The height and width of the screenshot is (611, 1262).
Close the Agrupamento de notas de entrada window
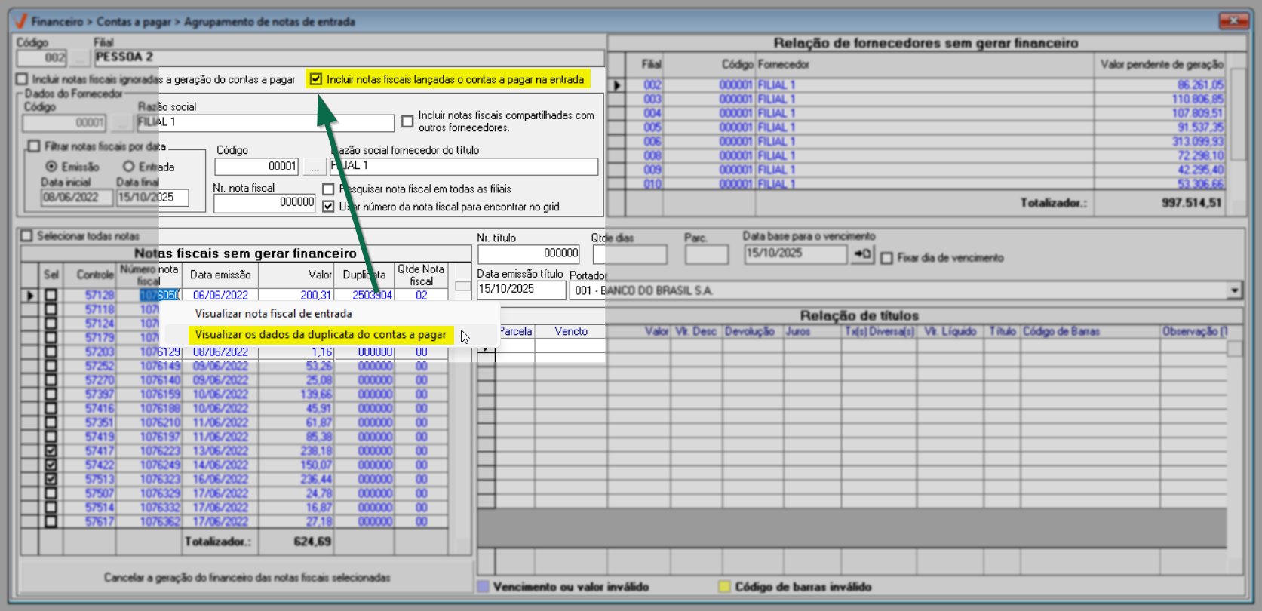1233,21
